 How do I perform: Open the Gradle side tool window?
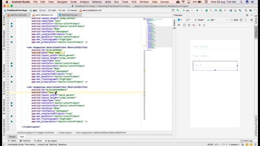[x=256, y=19]
